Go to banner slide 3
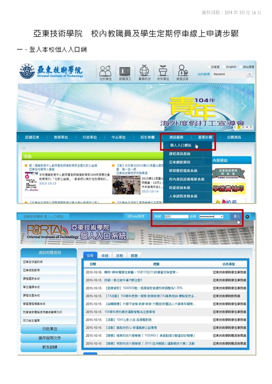The width and height of the screenshot is (272, 384). pos(243,127)
